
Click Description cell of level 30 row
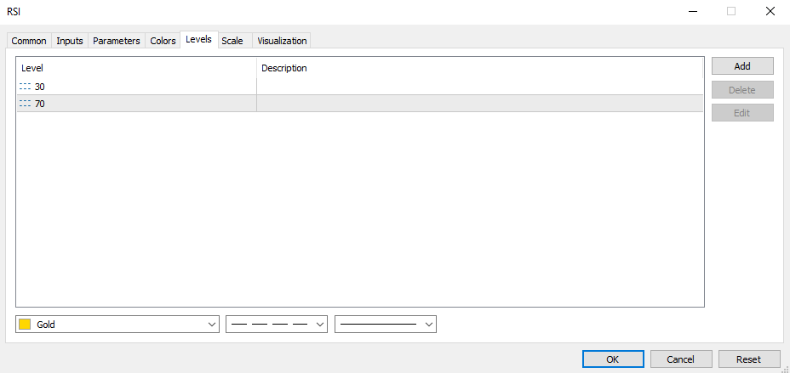(x=479, y=87)
